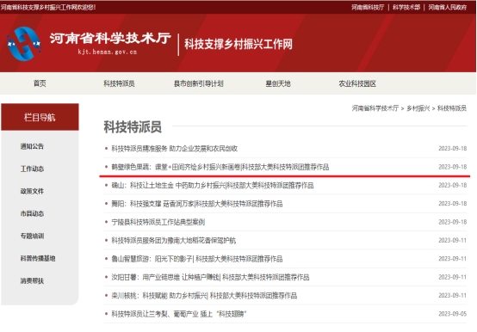The image size is (477, 332).
Task: Open 通知公告 in the sidebar
Action: click(32, 146)
